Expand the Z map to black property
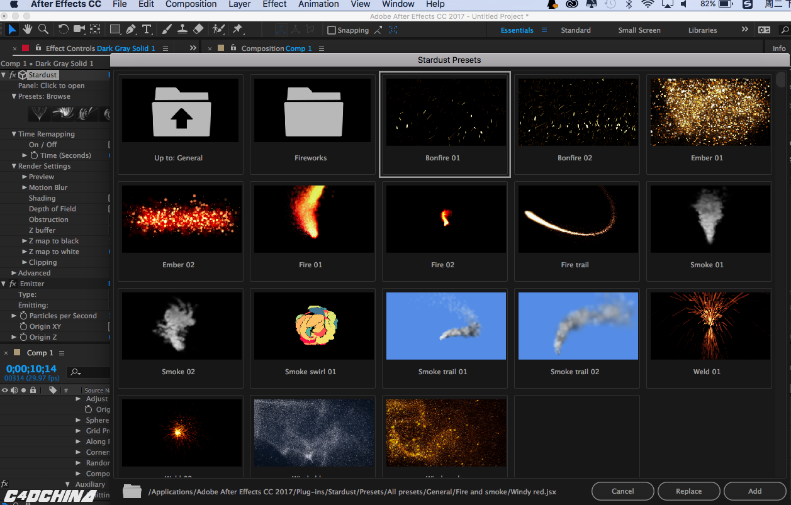 click(25, 241)
